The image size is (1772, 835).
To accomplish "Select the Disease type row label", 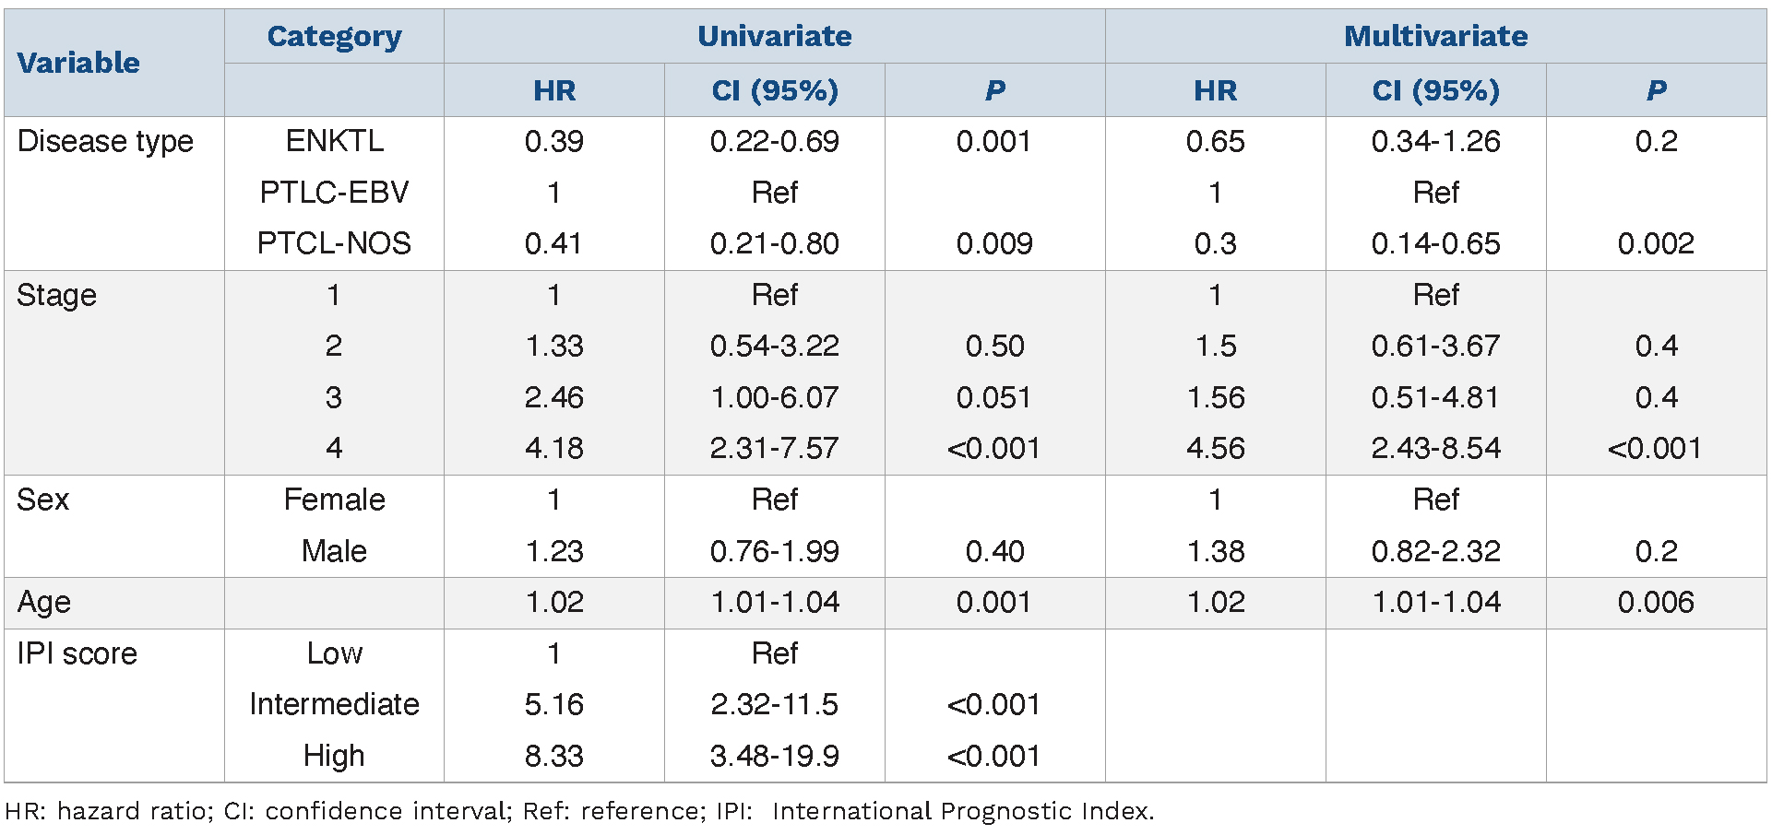I will (105, 141).
